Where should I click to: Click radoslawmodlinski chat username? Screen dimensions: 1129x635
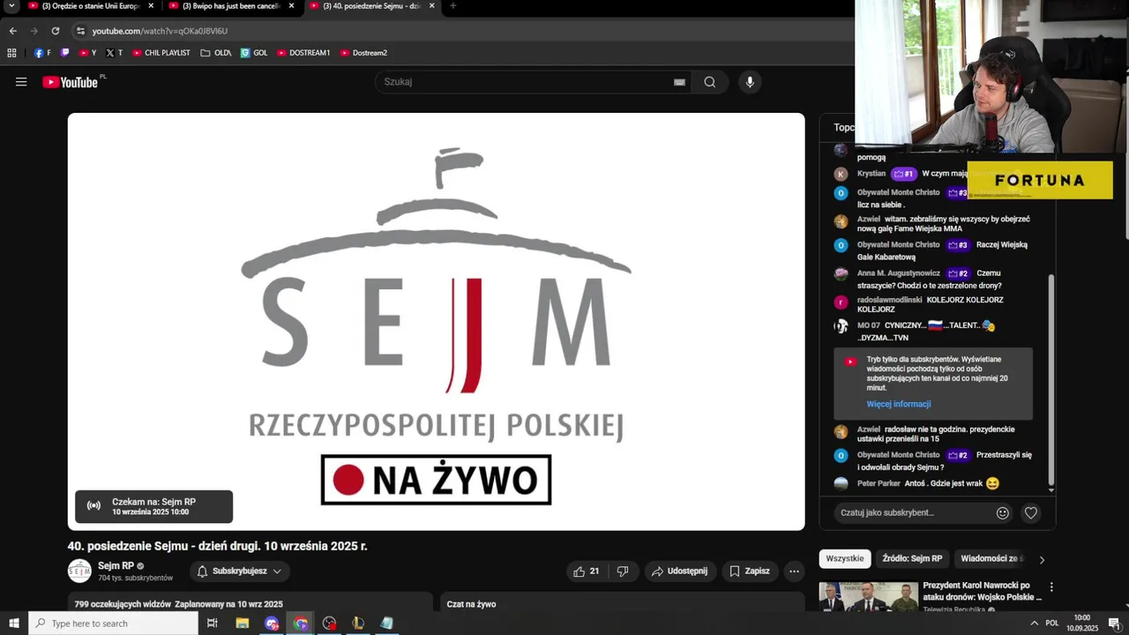[x=889, y=300]
